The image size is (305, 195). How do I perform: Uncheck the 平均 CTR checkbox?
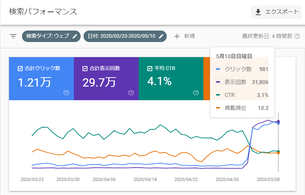(x=149, y=69)
